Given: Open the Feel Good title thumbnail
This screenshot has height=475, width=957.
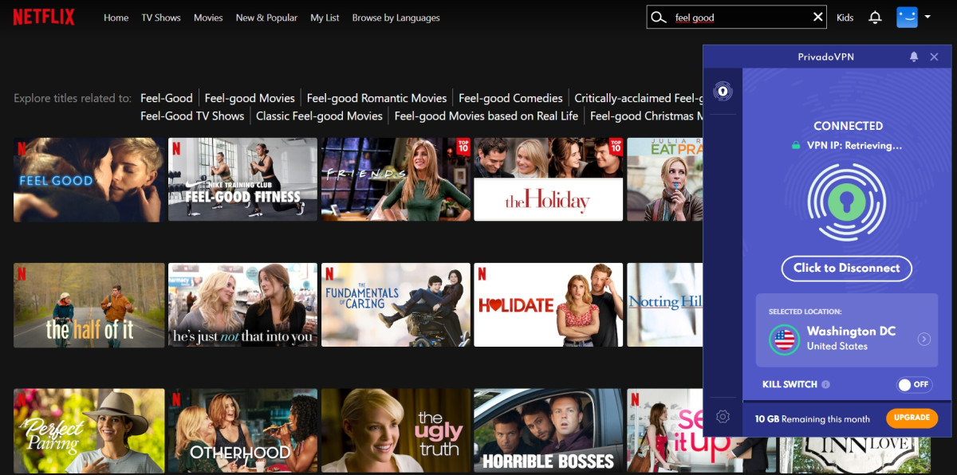Looking at the screenshot, I should click(x=89, y=179).
